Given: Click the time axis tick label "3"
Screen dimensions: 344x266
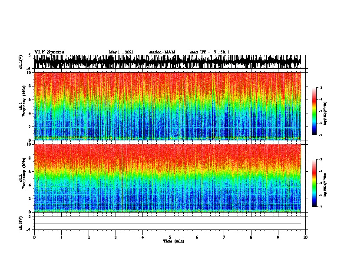Looking at the screenshot, I should point(116,237).
